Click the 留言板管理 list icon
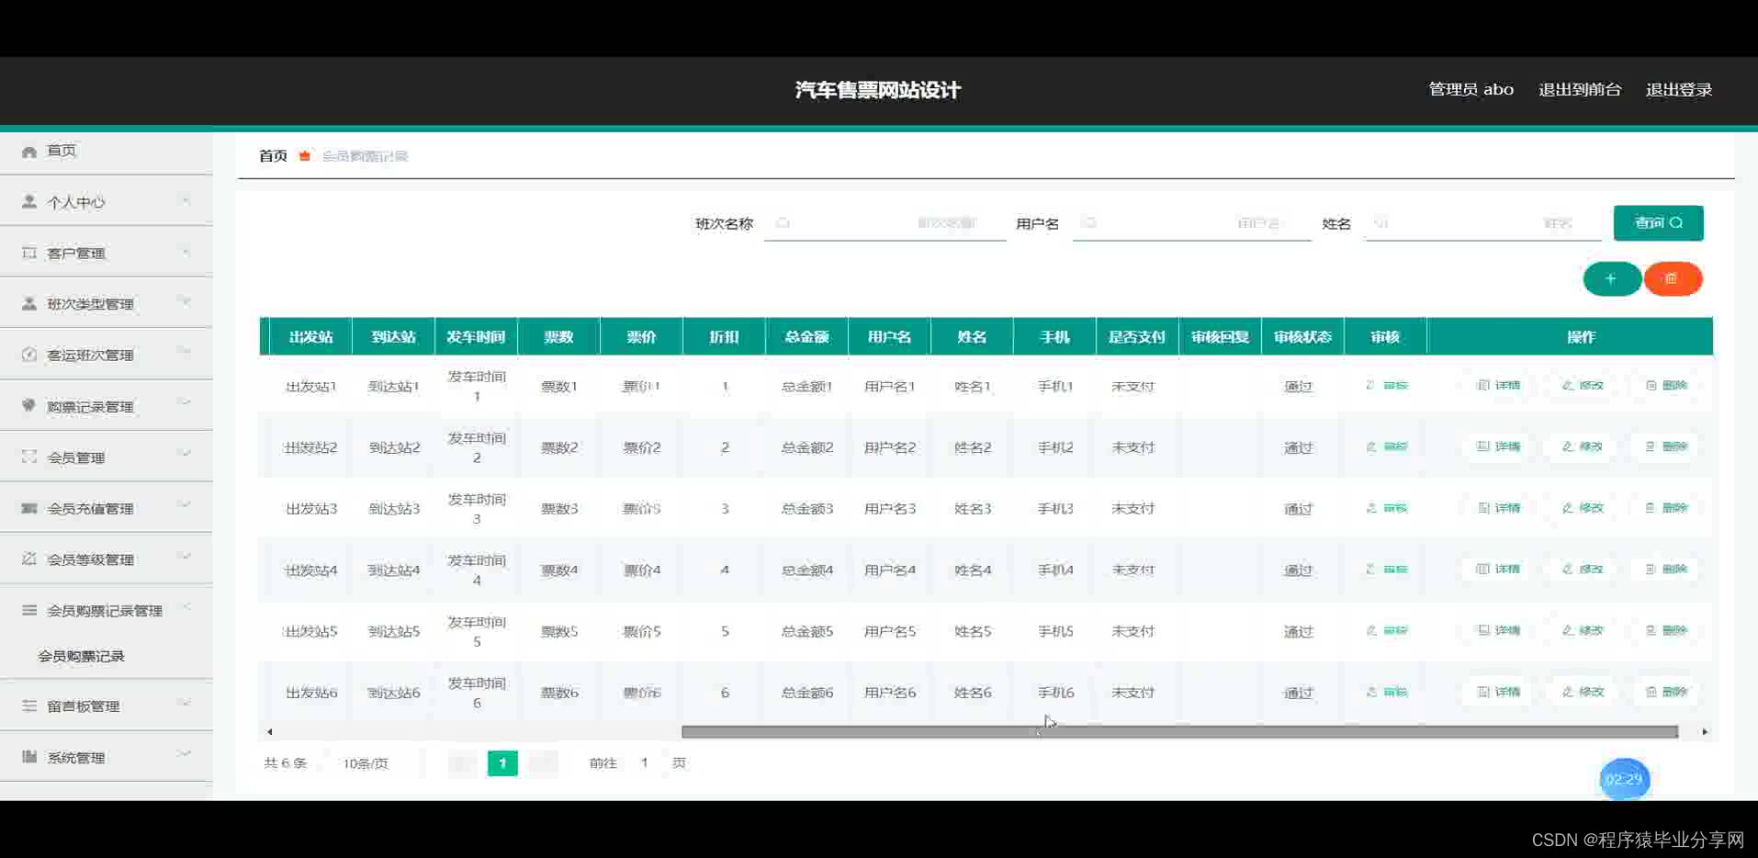1758x858 pixels. pos(29,706)
